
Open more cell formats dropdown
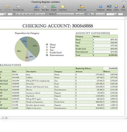[x=72, y=14]
